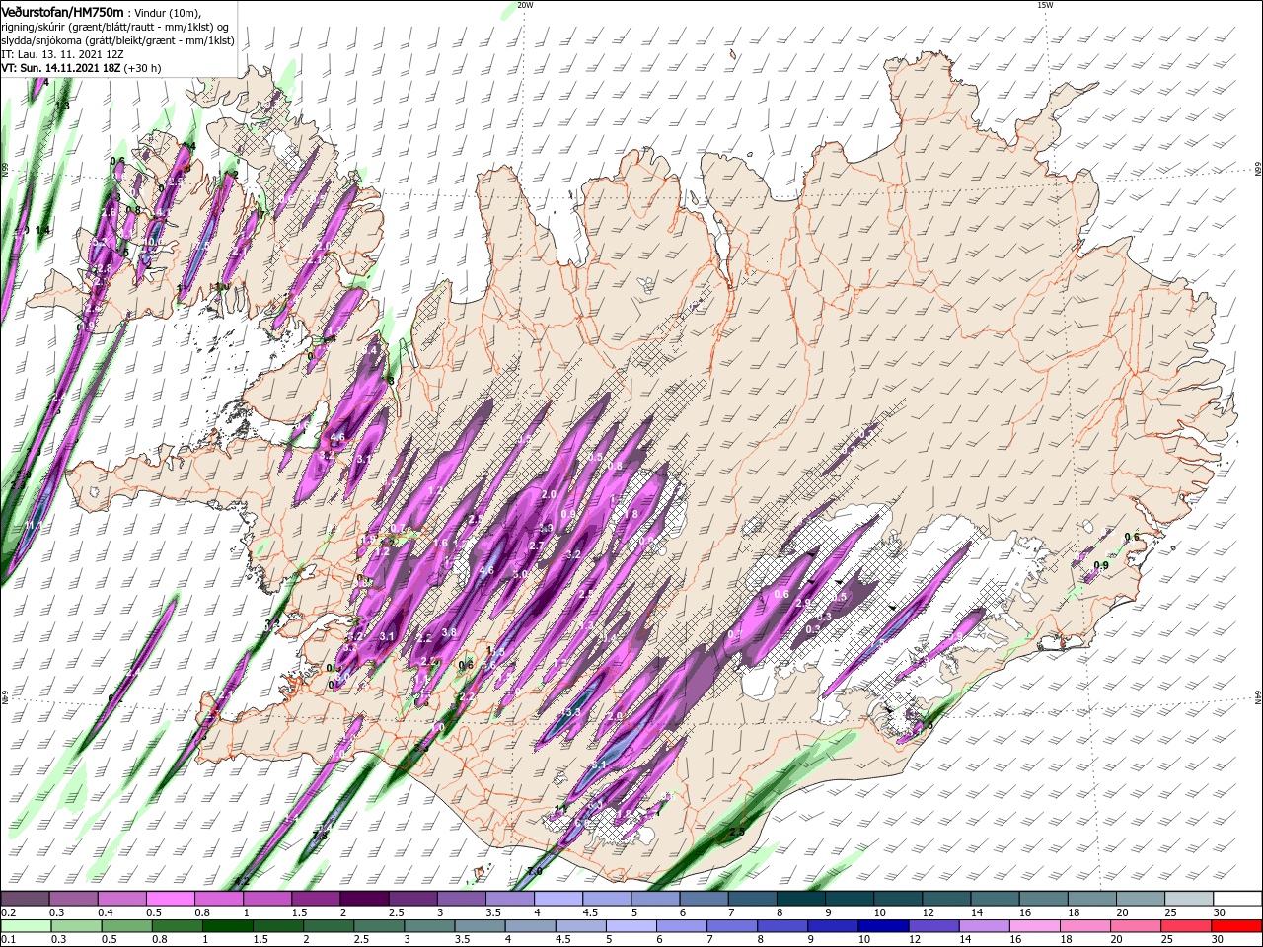
Task: Pick the snow legend swatch starting at 20
Action: (1140, 898)
